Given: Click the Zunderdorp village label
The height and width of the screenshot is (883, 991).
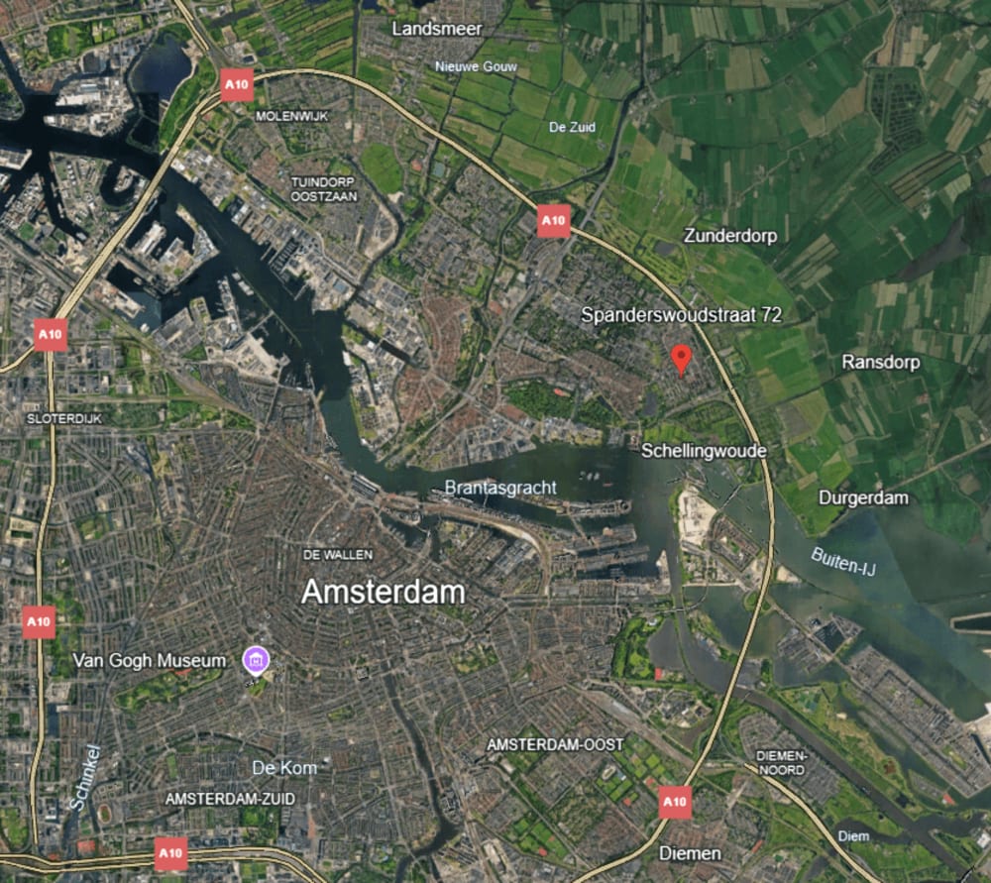Looking at the screenshot, I should coord(730,236).
